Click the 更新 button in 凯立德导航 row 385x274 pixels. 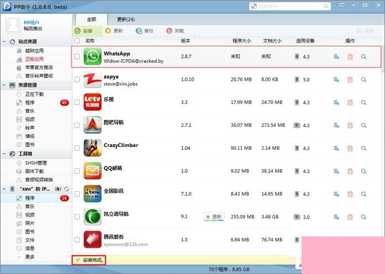214,217
